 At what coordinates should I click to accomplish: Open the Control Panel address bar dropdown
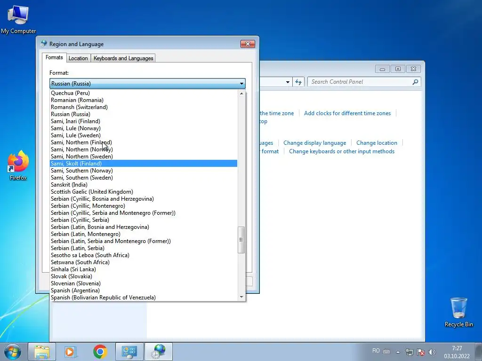288,82
